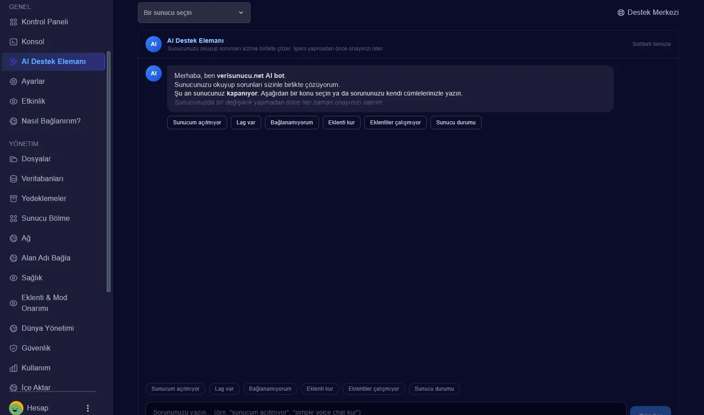This screenshot has height=415, width=704.
Task: Click 'Sunucum açılmıyor' chip above message box
Action: (x=175, y=389)
